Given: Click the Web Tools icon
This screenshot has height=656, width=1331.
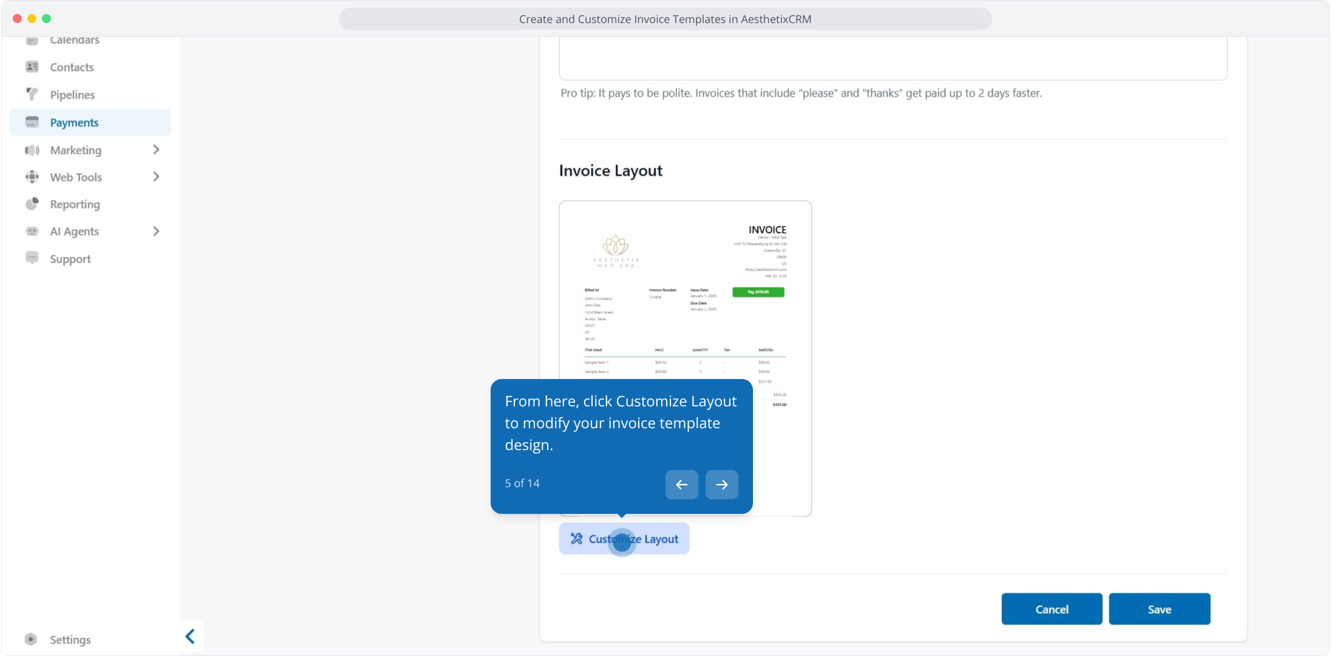Looking at the screenshot, I should pyautogui.click(x=32, y=177).
